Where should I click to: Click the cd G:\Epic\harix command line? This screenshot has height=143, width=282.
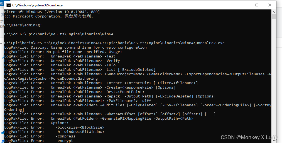59,34
